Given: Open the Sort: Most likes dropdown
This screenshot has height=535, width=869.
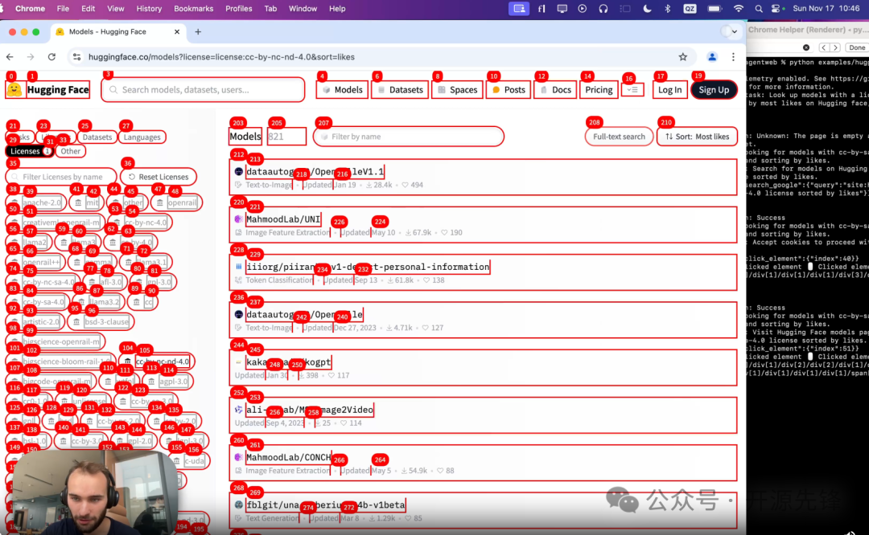Looking at the screenshot, I should pyautogui.click(x=695, y=136).
